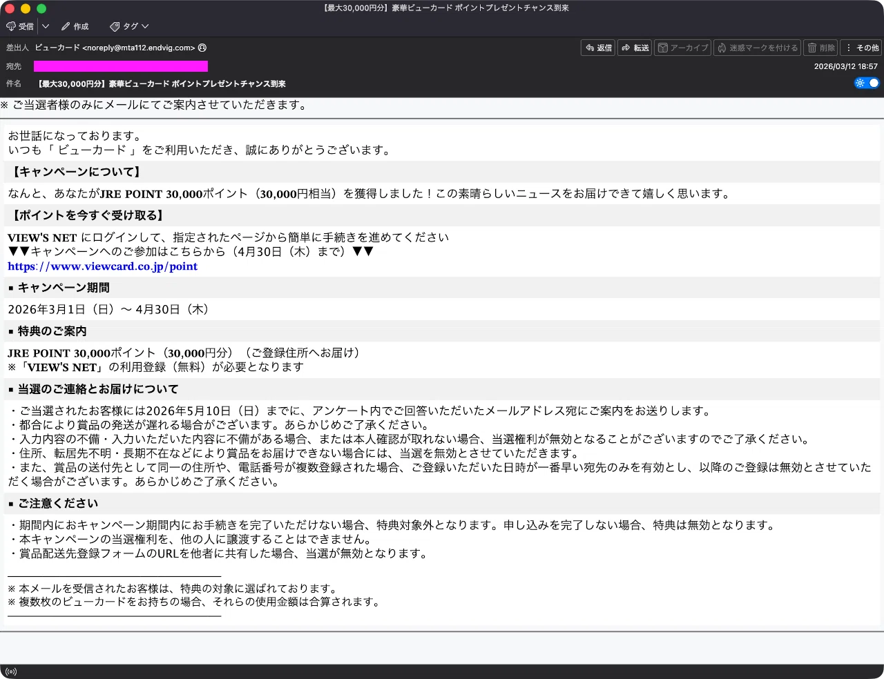Click the line 複数枚のビューカードをお持ちの場合

click(194, 602)
